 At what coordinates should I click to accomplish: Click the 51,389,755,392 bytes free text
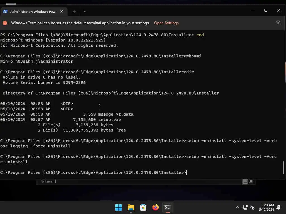[x=94, y=130]
